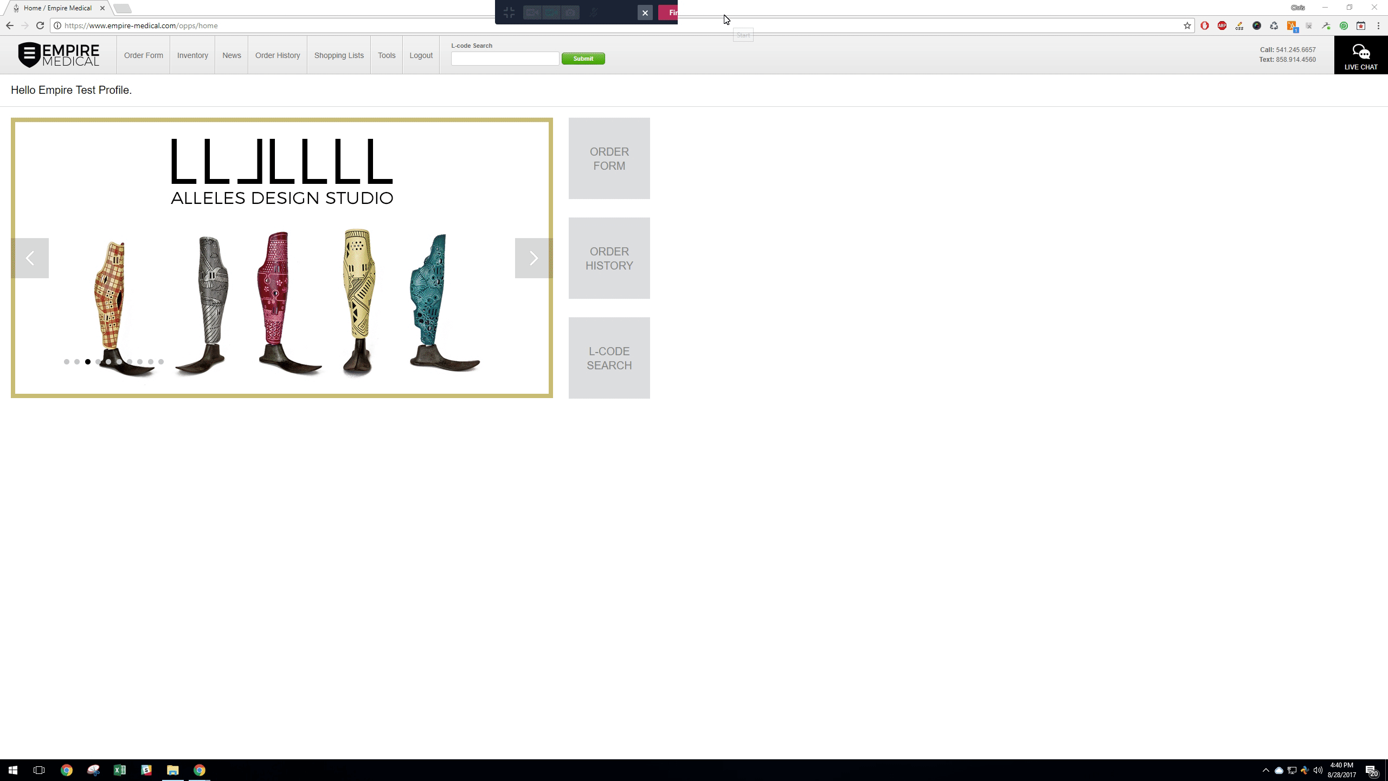Click the Chris profile button
Viewport: 1388px width, 781px height.
1298,8
